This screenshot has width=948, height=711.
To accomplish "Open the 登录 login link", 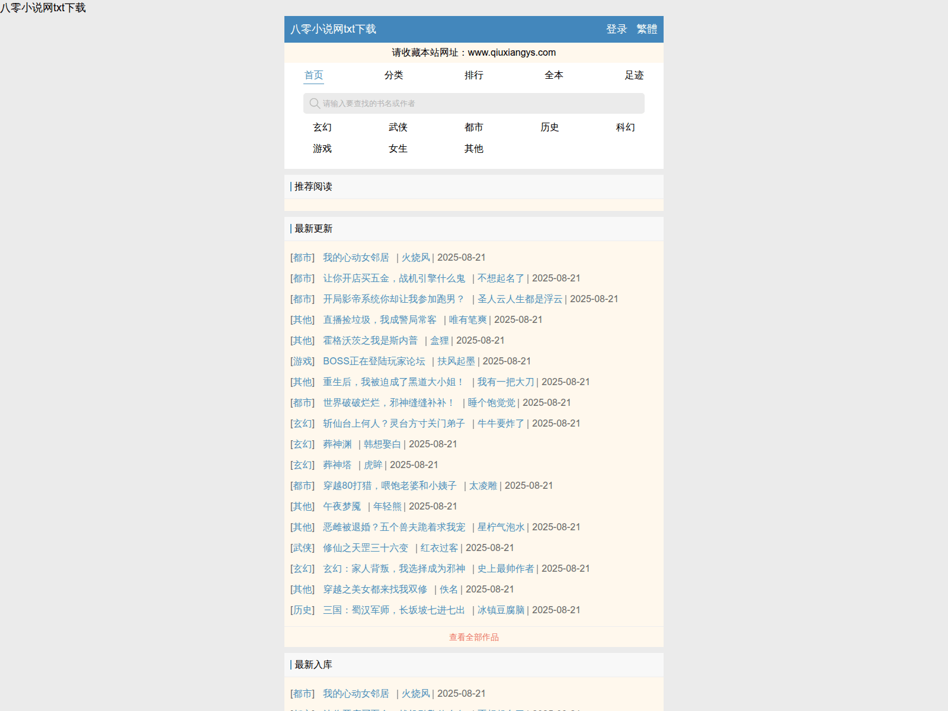I will 616,29.
